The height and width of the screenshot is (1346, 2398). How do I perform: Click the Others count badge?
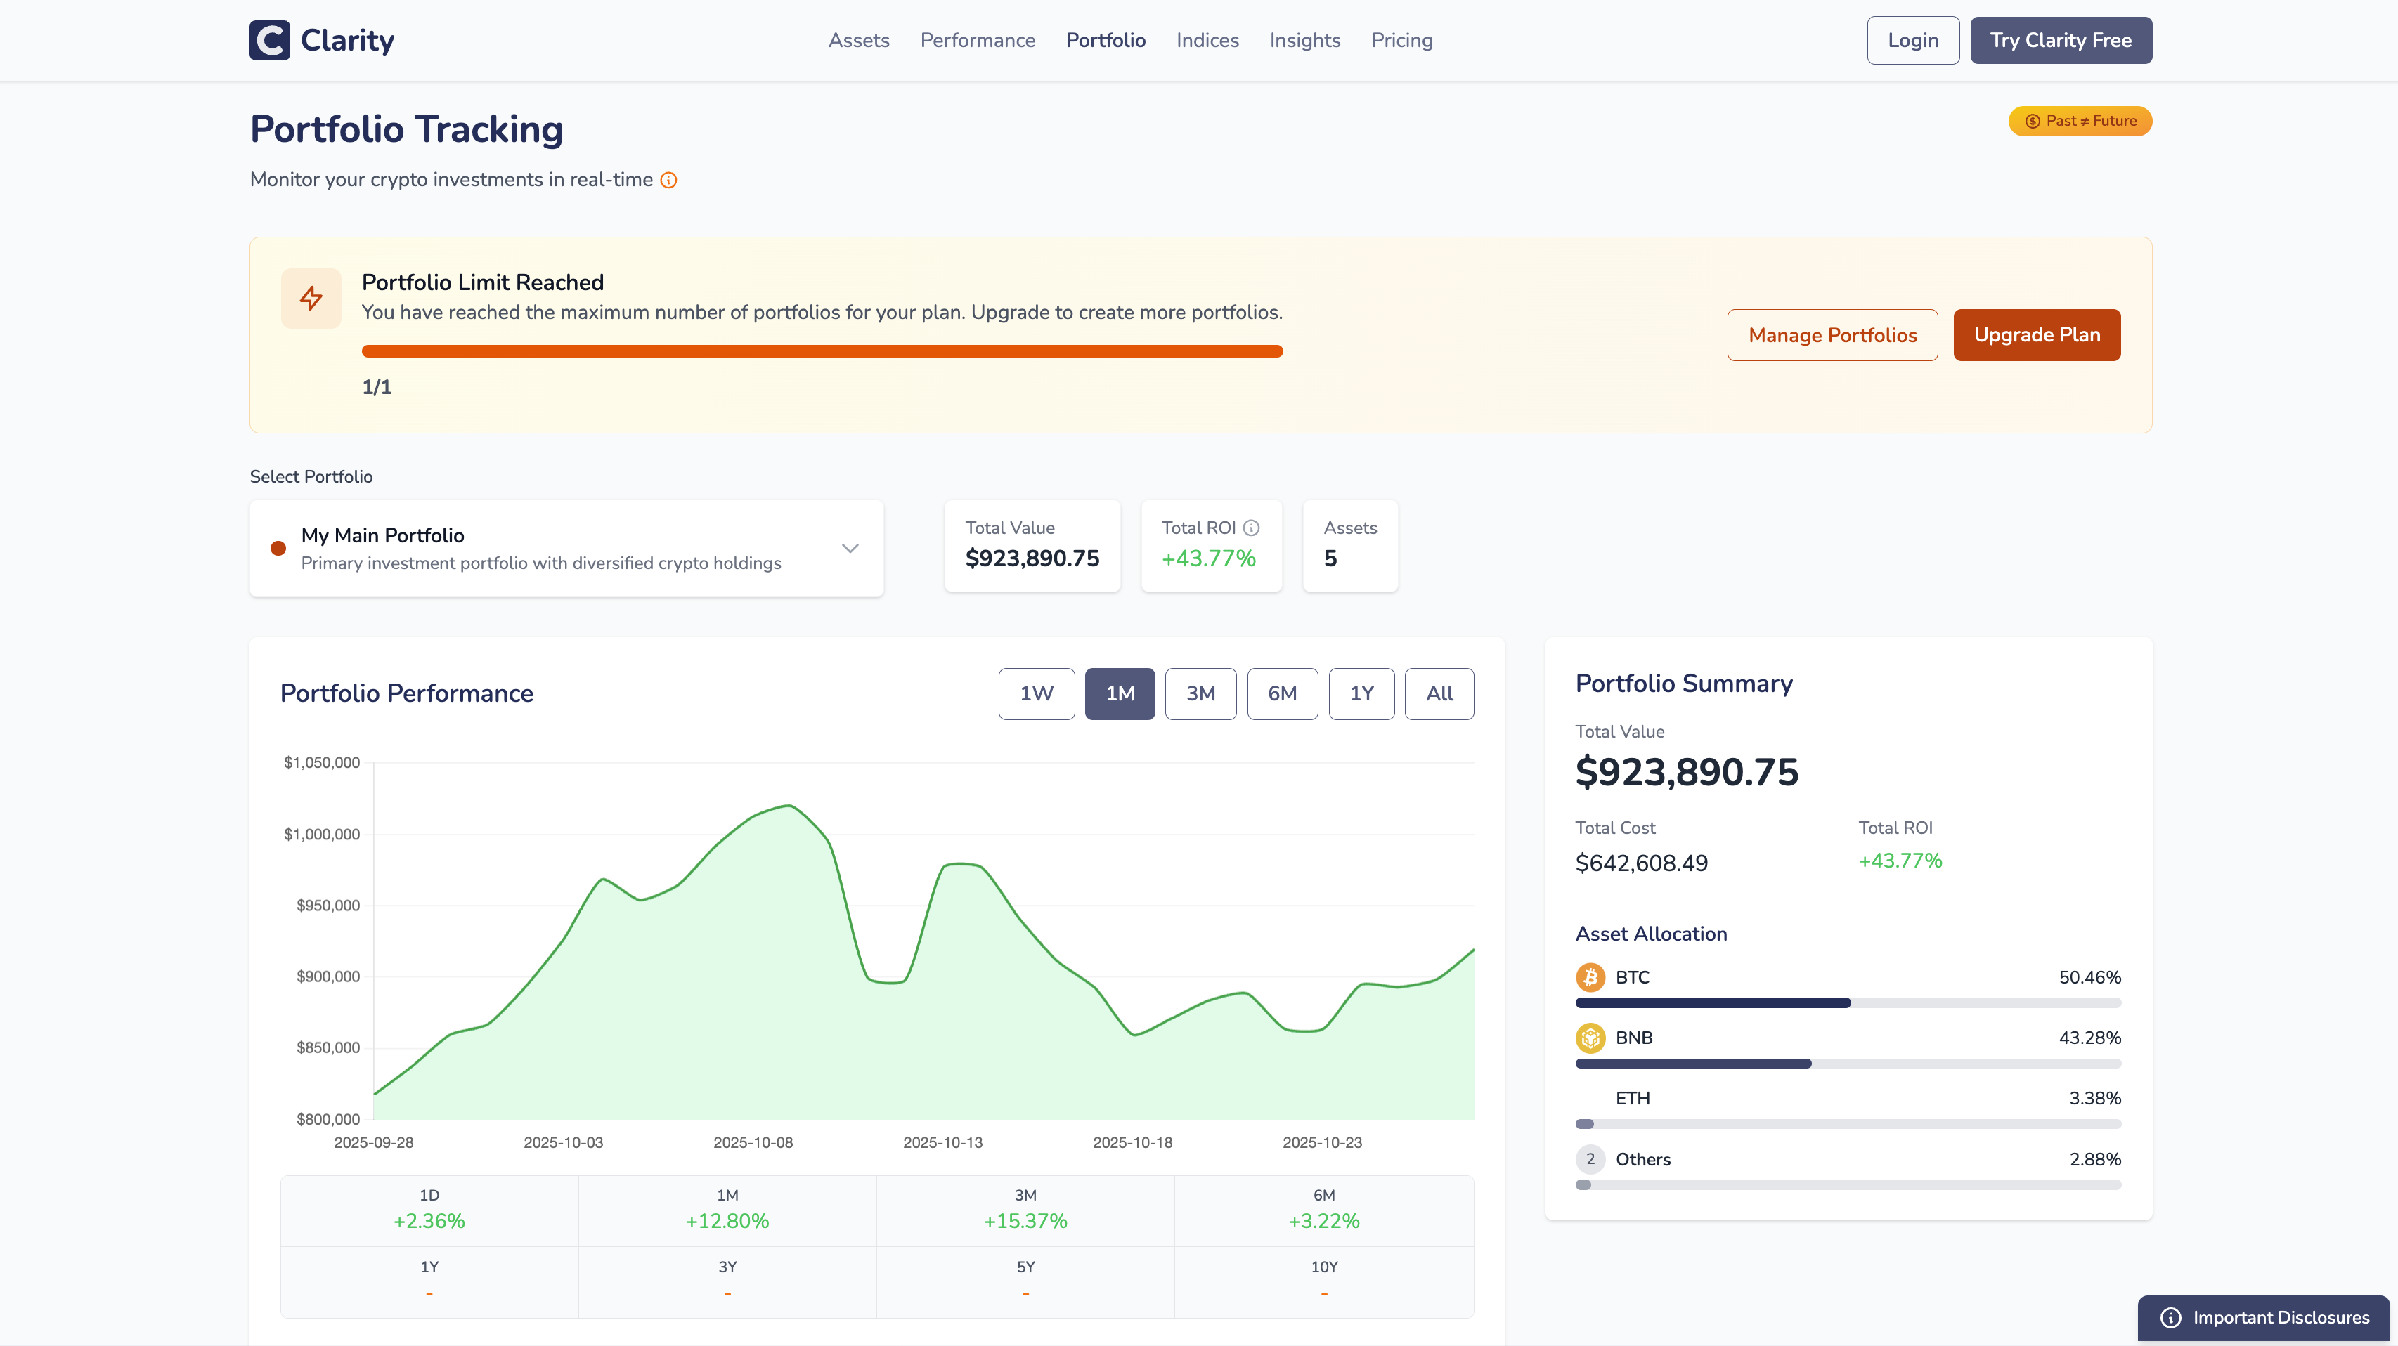pyautogui.click(x=1590, y=1159)
